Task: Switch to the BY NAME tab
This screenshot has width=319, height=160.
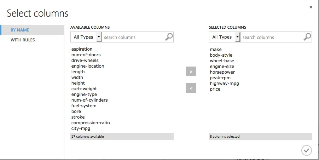Action: click(33, 30)
